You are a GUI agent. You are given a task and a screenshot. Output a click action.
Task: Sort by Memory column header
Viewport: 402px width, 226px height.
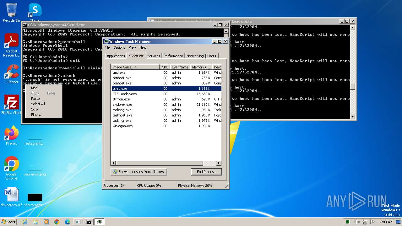(x=201, y=67)
